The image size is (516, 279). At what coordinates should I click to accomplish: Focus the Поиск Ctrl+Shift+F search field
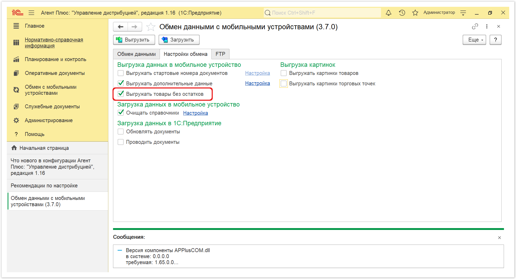(x=322, y=13)
